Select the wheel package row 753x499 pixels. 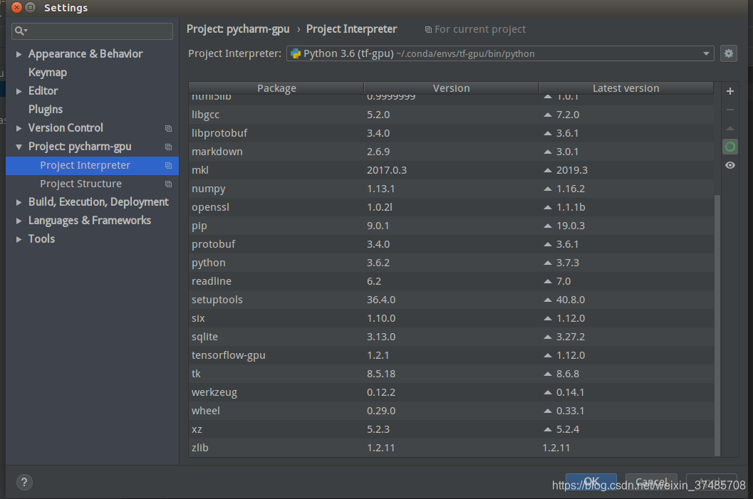452,411
